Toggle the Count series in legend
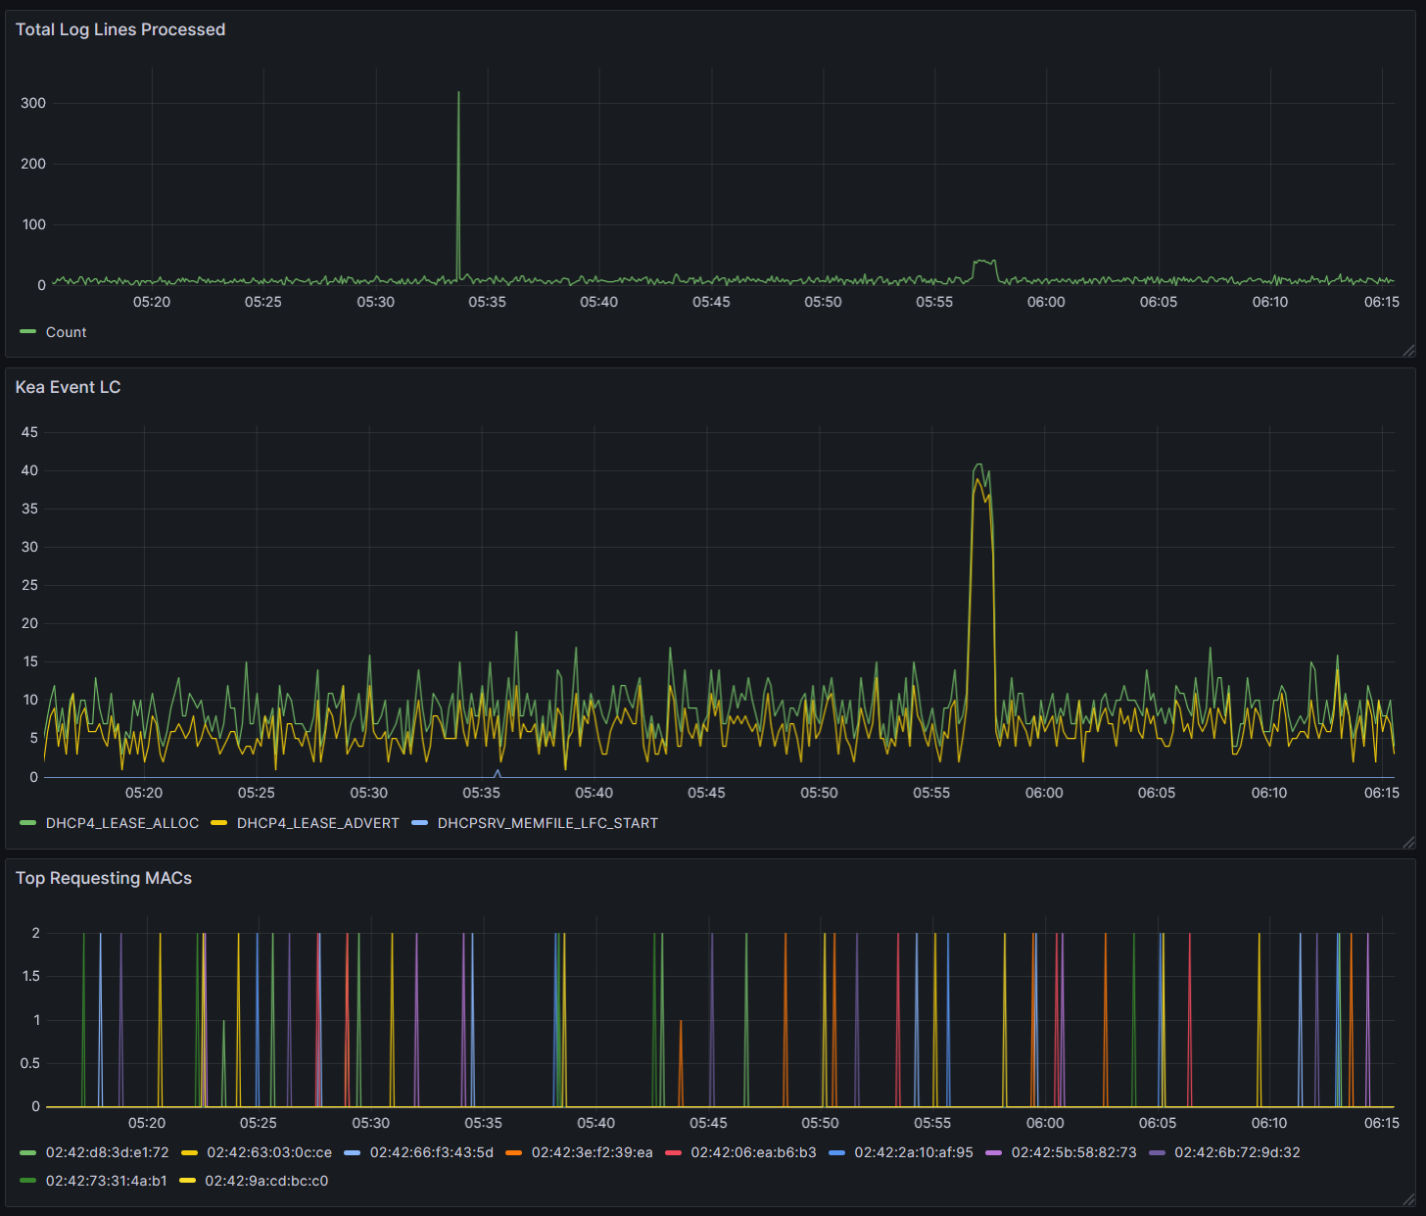 66,332
